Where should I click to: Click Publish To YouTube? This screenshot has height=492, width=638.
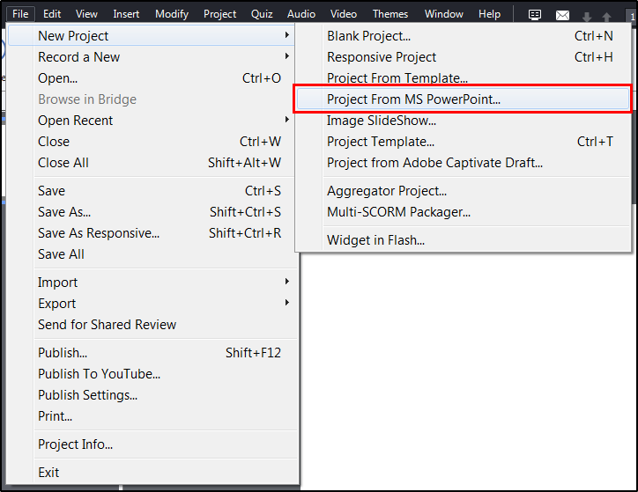click(x=99, y=373)
